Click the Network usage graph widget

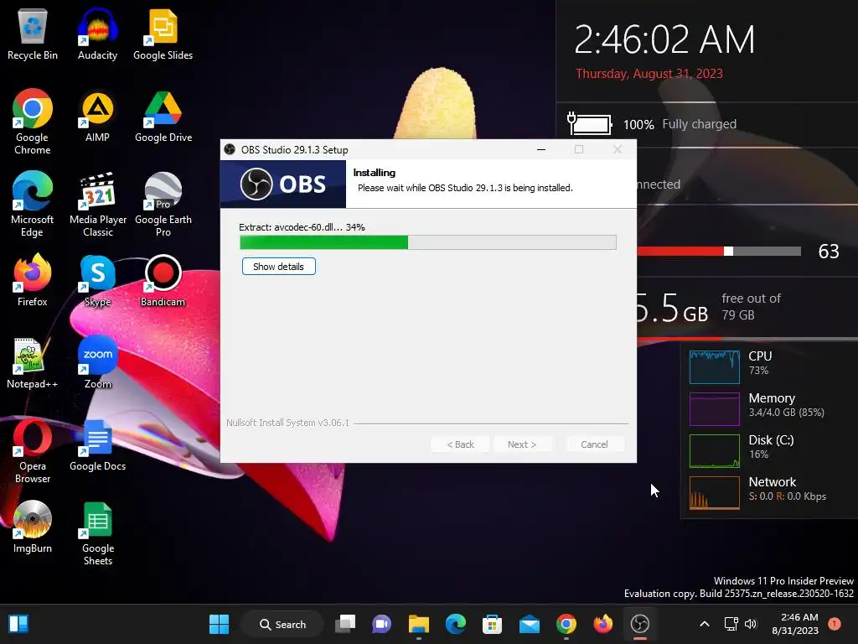pos(715,493)
